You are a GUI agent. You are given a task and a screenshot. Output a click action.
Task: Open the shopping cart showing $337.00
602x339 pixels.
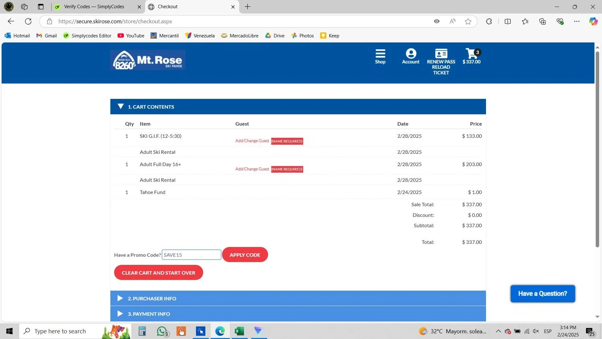click(x=472, y=56)
